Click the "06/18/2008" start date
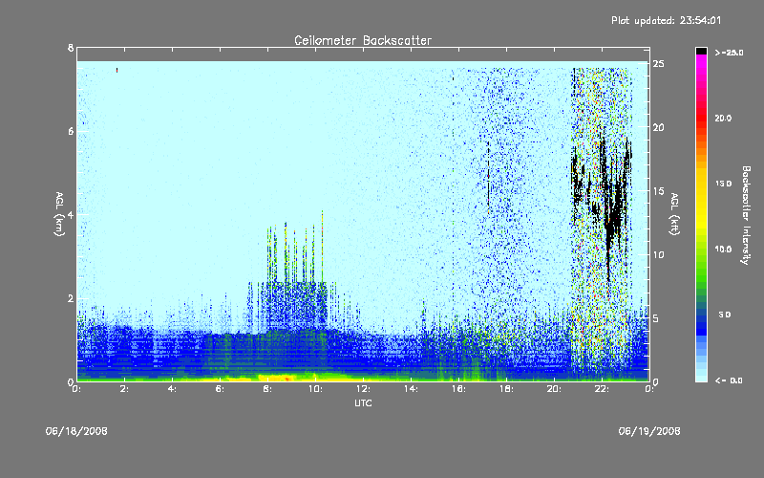 click(76, 431)
